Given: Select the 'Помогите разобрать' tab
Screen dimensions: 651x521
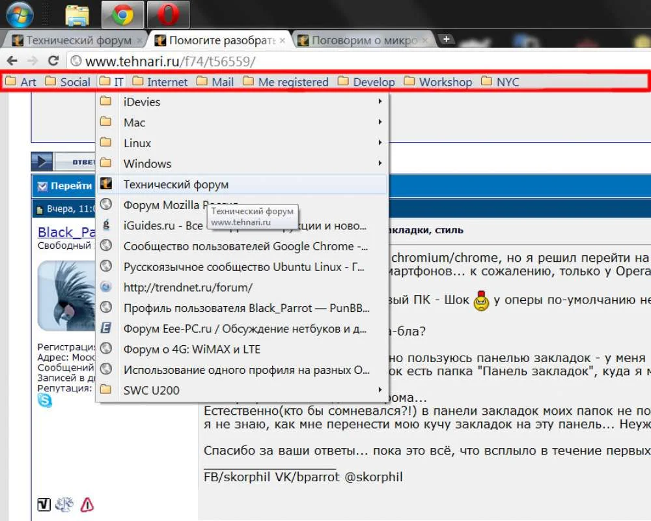Looking at the screenshot, I should [220, 40].
